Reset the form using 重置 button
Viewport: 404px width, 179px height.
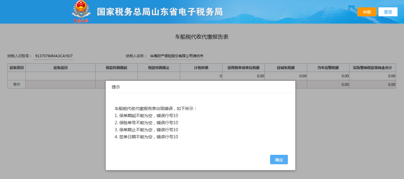[388, 12]
